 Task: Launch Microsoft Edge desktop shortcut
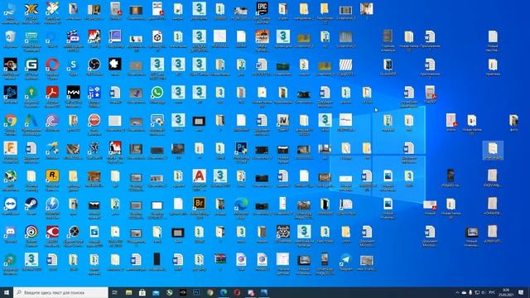click(241, 204)
